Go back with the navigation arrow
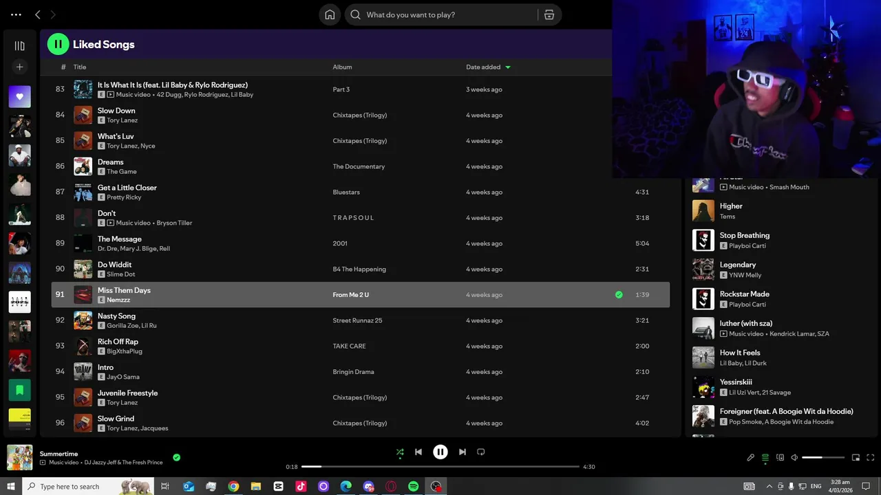The image size is (881, 495). 38,14
